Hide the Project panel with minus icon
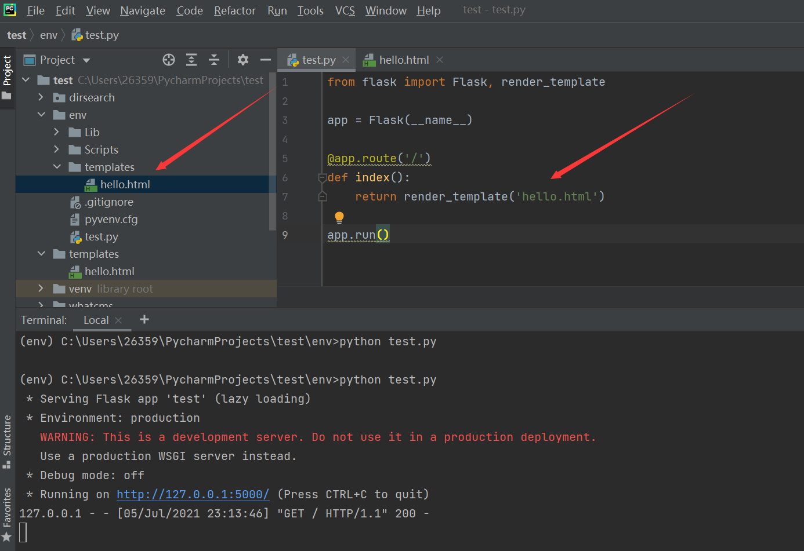This screenshot has width=804, height=551. click(x=266, y=60)
